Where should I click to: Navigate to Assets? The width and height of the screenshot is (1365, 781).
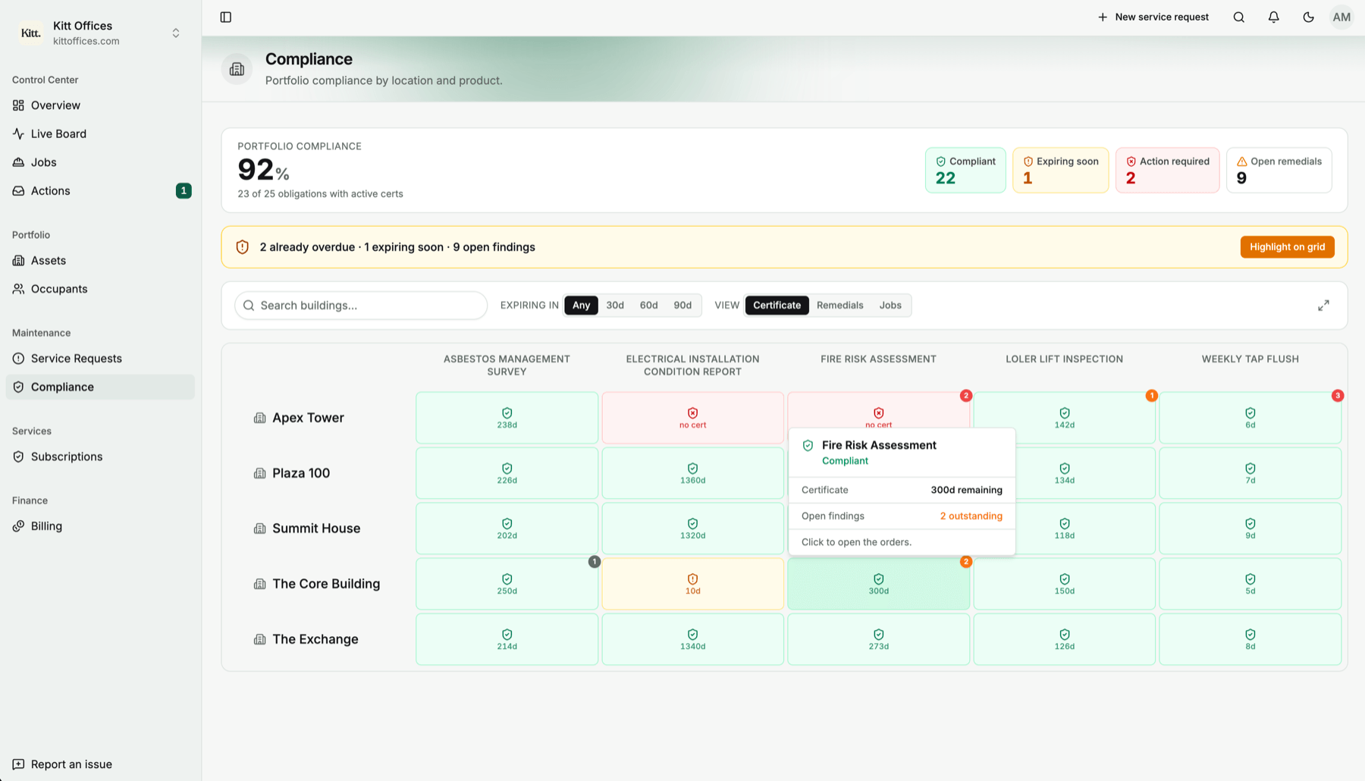click(x=100, y=260)
